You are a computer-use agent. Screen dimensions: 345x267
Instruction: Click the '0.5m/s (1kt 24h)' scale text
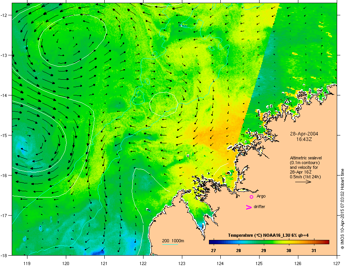click(x=305, y=177)
